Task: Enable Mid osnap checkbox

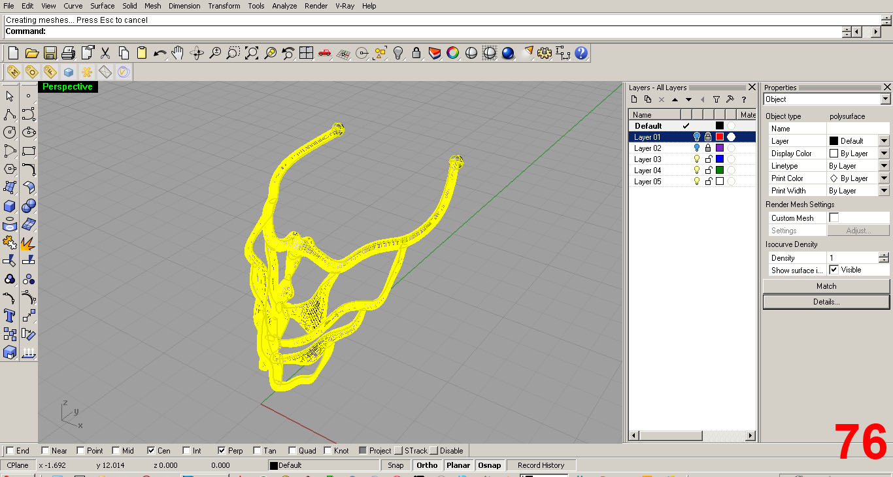Action: coord(116,450)
